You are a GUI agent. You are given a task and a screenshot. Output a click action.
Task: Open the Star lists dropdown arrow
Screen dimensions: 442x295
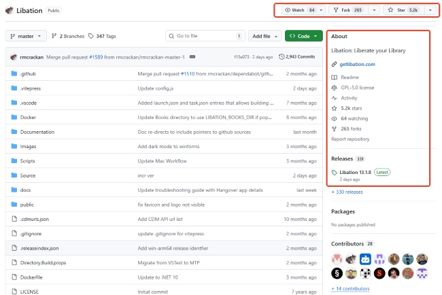(430, 10)
